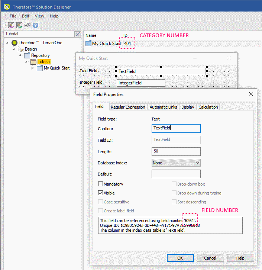The image size is (262, 270).
Task: Enable the Mandatory checkbox
Action: coord(100,184)
